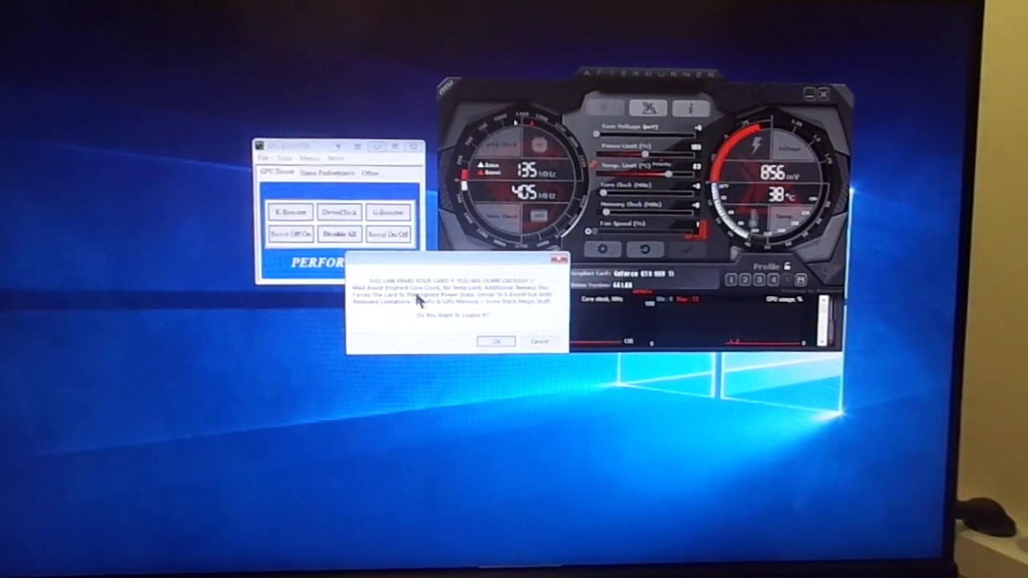Save profile with floppy disk icon
1028x578 pixels.
[801, 279]
